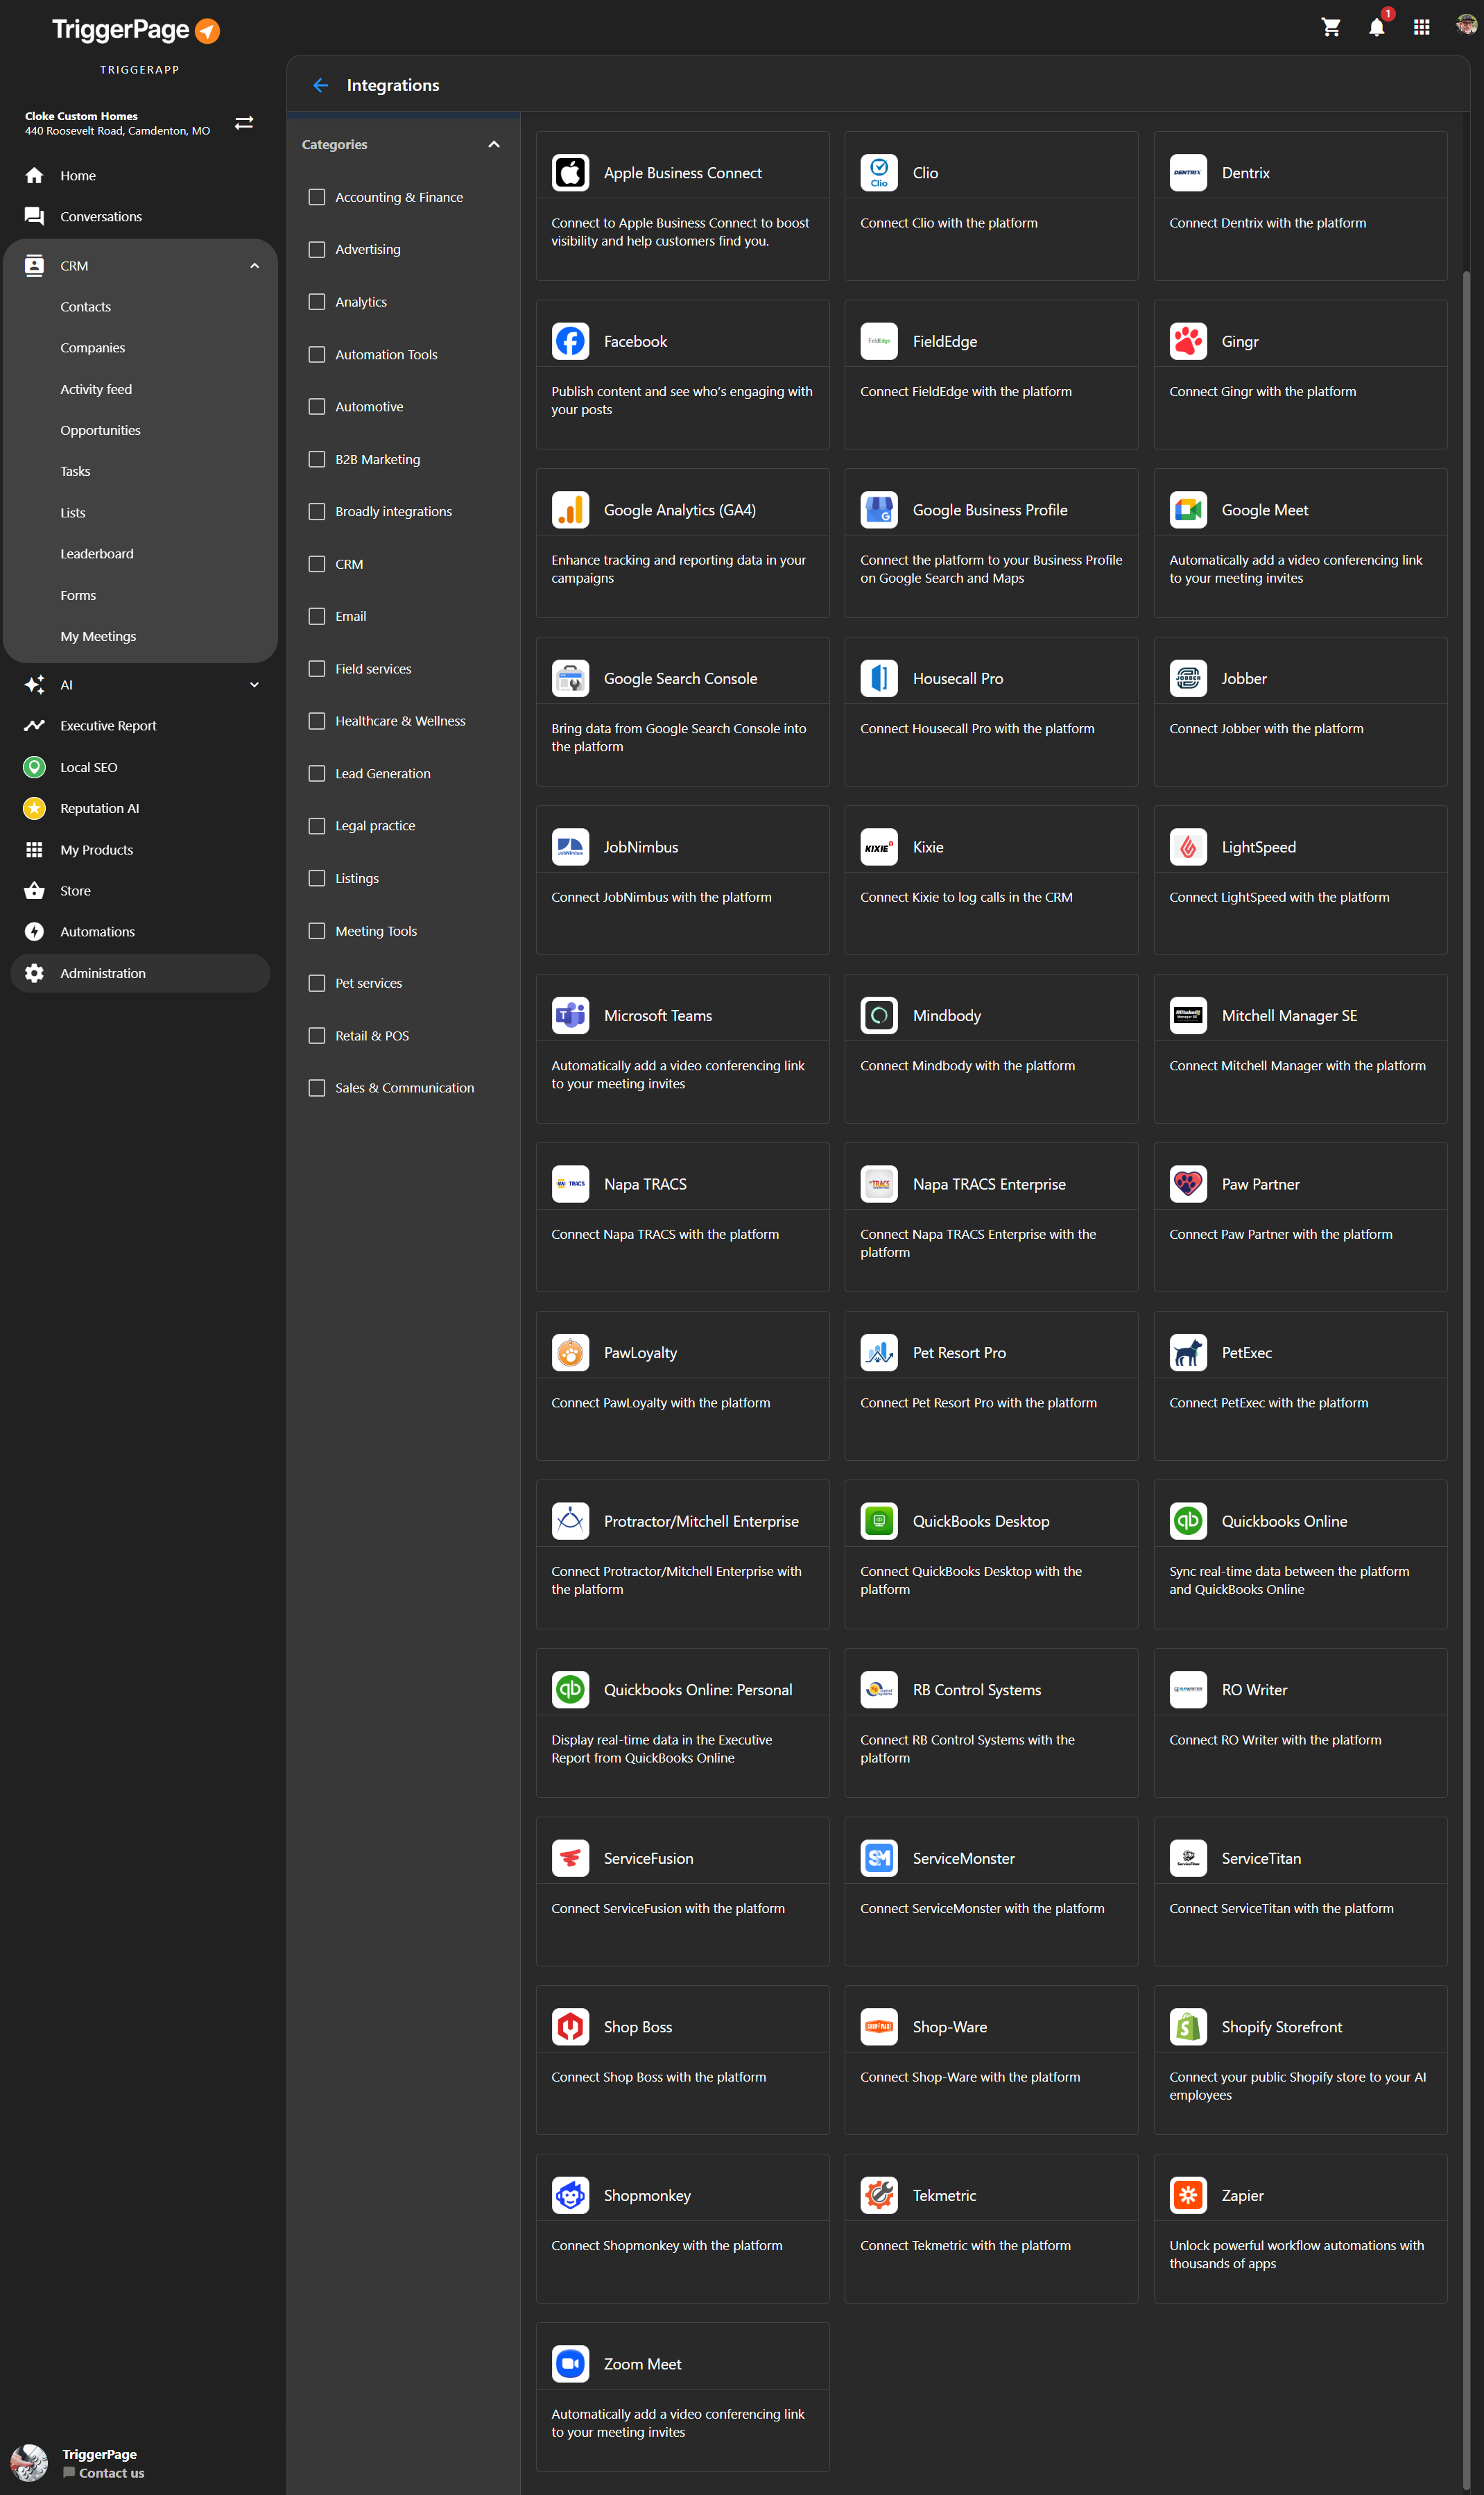Click the Store basket icon
The height and width of the screenshot is (2495, 1484).
point(34,891)
